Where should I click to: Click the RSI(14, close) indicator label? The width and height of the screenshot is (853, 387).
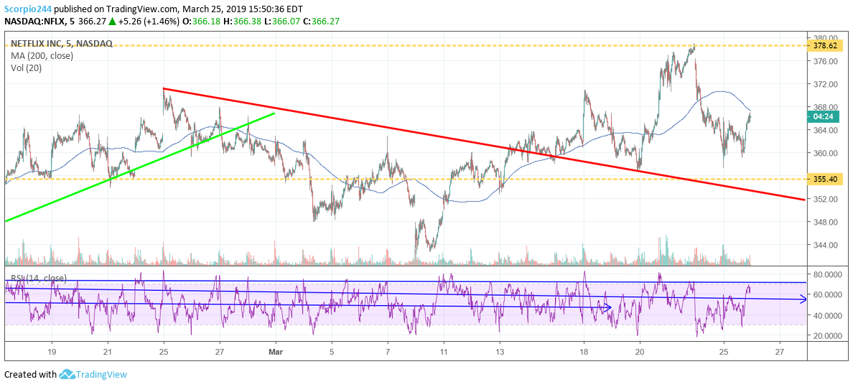pos(37,278)
